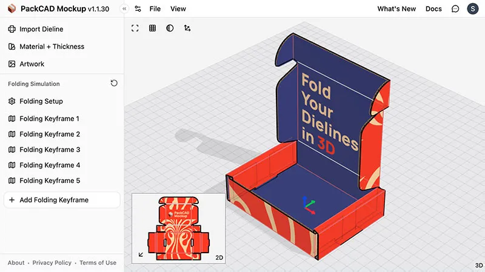Click the Artwork image icon
The height and width of the screenshot is (272, 485).
click(x=12, y=64)
